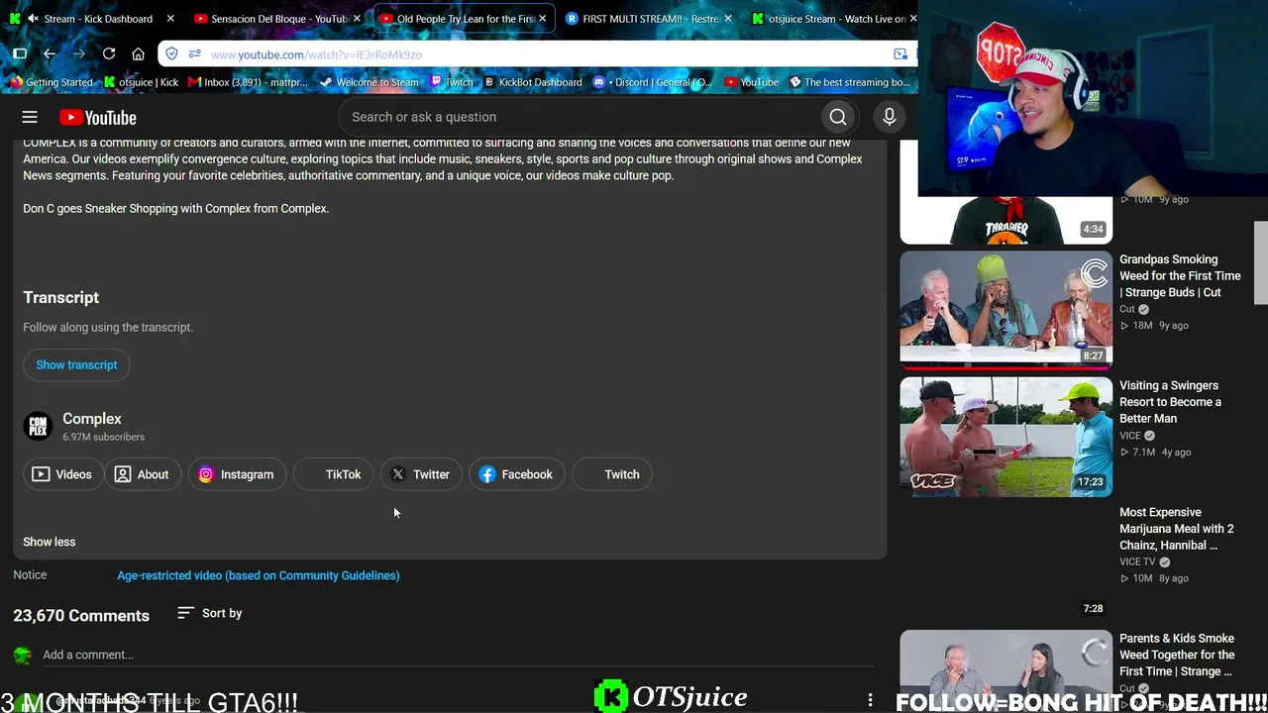Close the Sensacion Del Bloque tab

coord(357,18)
